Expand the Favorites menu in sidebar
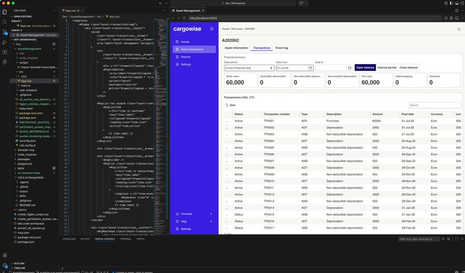465x273 pixels. click(194, 214)
